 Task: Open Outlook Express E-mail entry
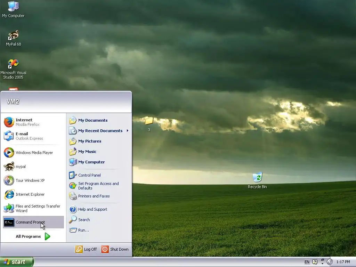tap(33, 136)
